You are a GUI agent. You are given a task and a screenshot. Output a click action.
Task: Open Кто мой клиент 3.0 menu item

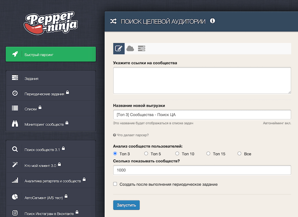click(x=51, y=165)
